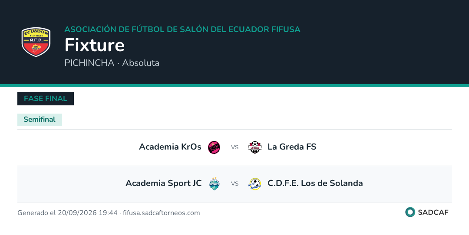Screen dimensions: 469x235
Task: Click the Academia Sport JC team crest
Action: click(214, 184)
